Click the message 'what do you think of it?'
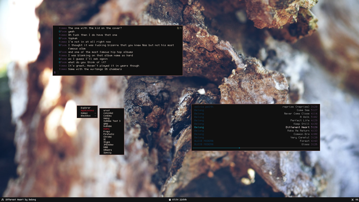The width and height of the screenshot is (359, 202). 88,62
